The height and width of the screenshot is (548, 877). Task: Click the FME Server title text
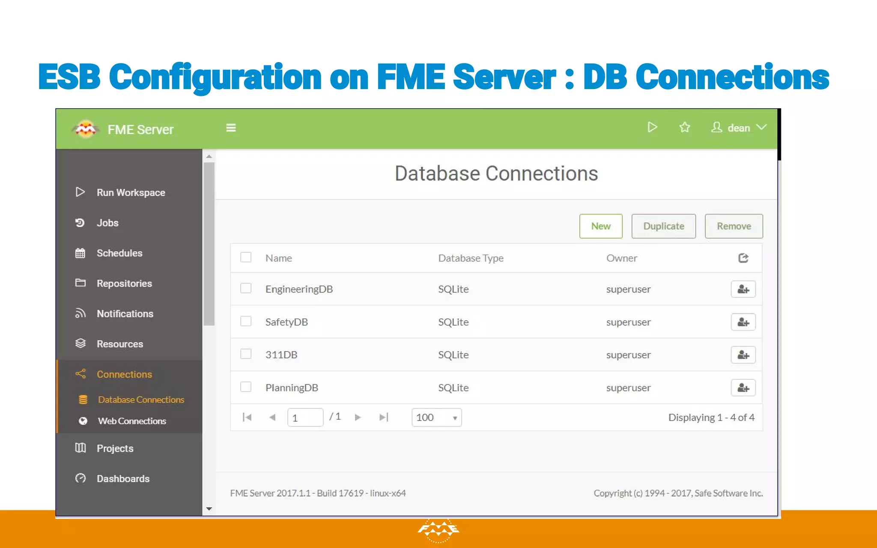point(140,129)
